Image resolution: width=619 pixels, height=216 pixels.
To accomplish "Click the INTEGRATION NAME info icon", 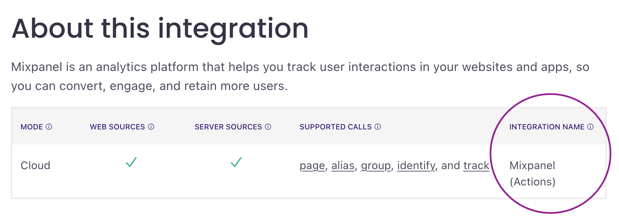I will (590, 127).
